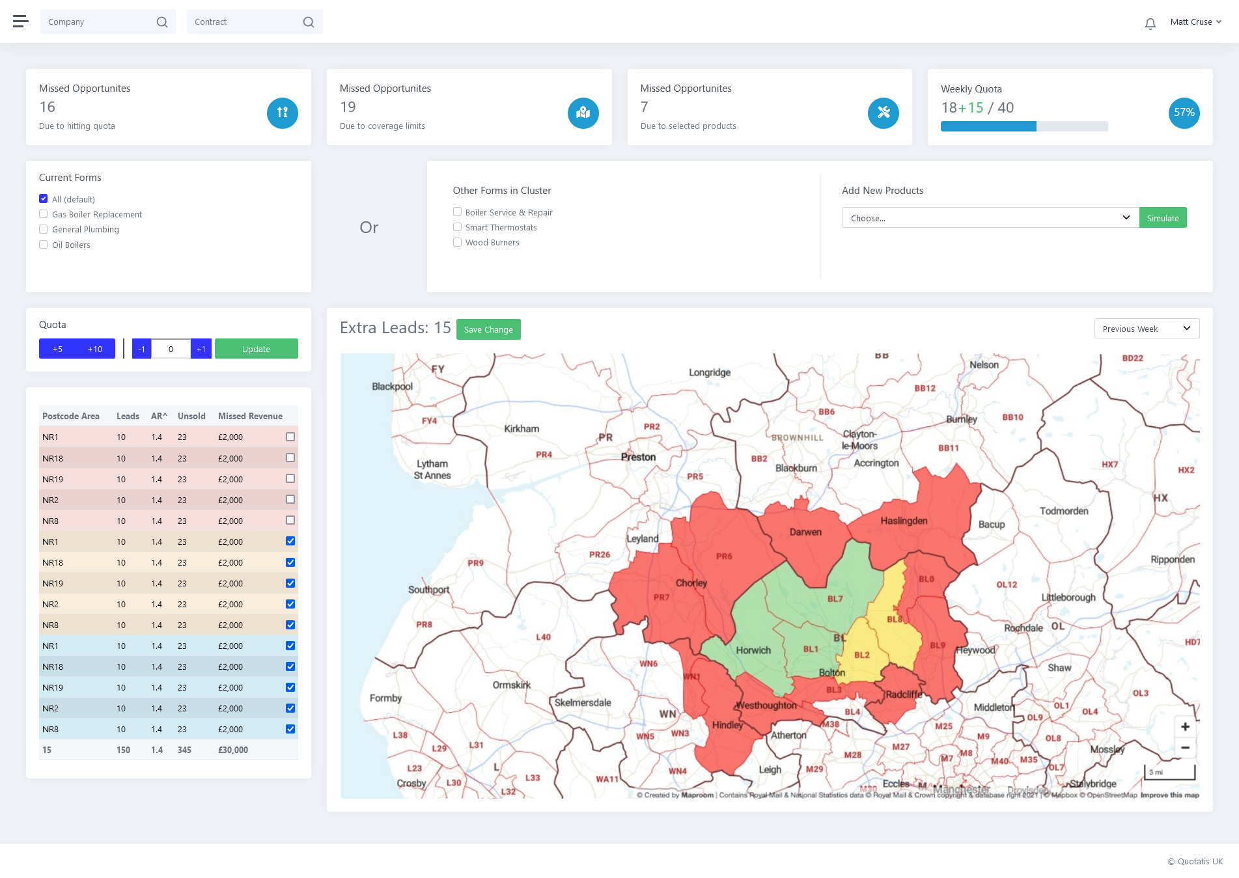Zoom in on the map
Image resolution: width=1239 pixels, height=878 pixels.
coord(1185,726)
